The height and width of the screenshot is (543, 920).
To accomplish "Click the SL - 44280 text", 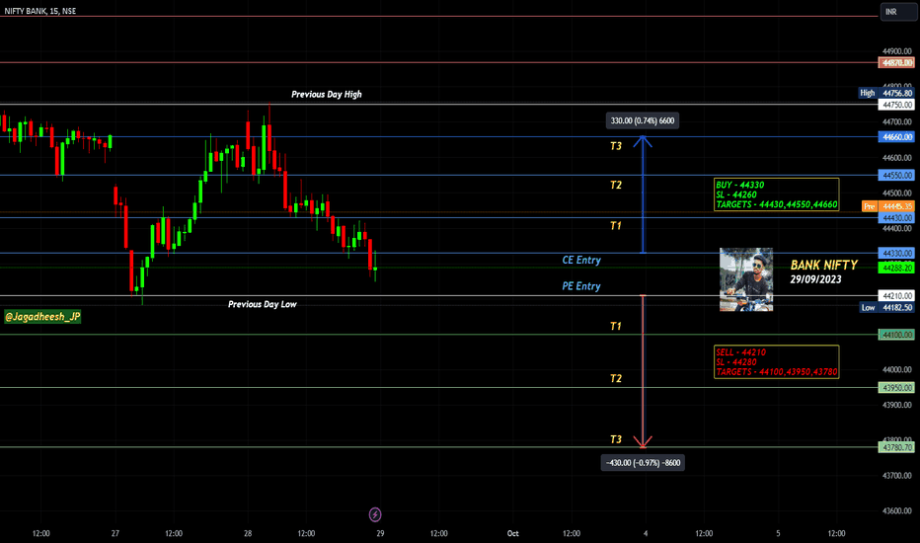I will (736, 362).
